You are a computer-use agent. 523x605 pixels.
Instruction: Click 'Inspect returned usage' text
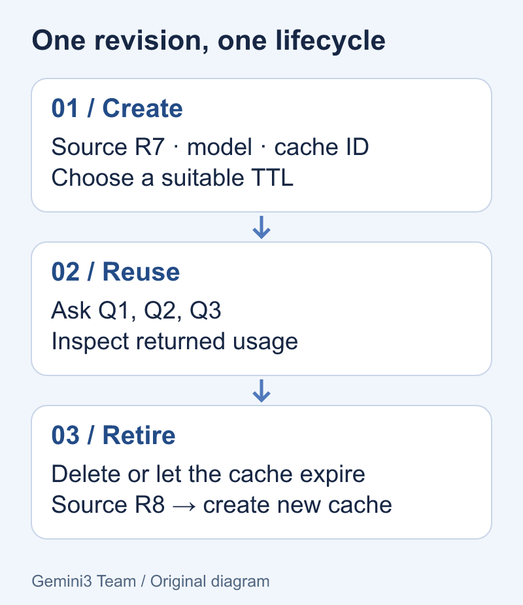click(175, 342)
